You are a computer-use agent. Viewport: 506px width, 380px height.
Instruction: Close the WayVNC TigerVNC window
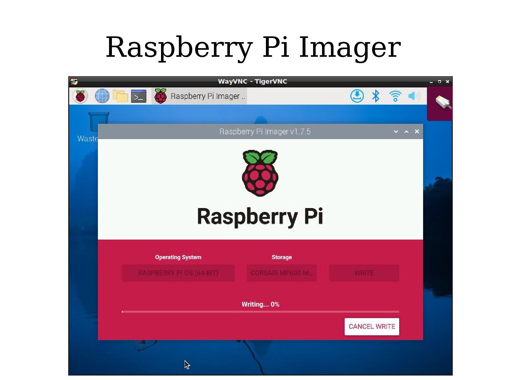[447, 82]
